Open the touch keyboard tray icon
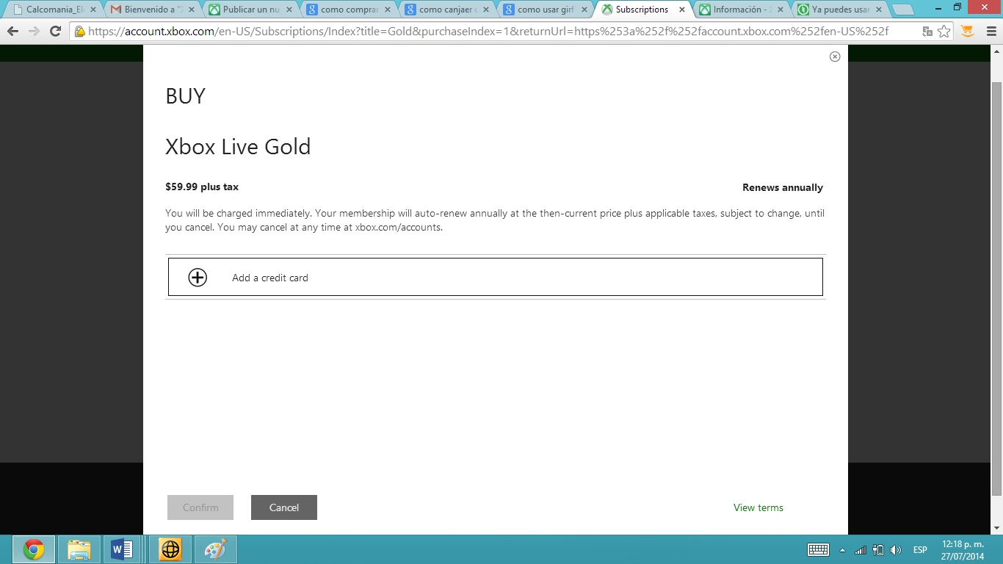This screenshot has width=1003, height=564. tap(818, 549)
